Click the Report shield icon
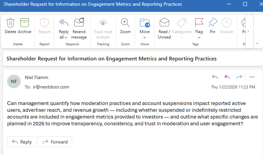Viewport: 263px width, 155px height. (x=44, y=23)
